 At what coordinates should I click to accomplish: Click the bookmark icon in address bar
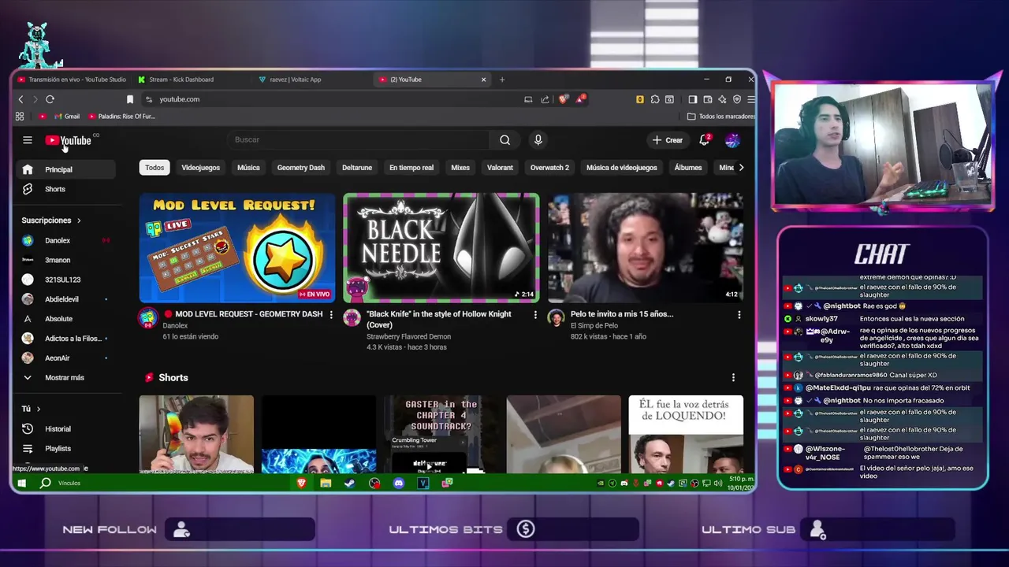[x=130, y=99]
